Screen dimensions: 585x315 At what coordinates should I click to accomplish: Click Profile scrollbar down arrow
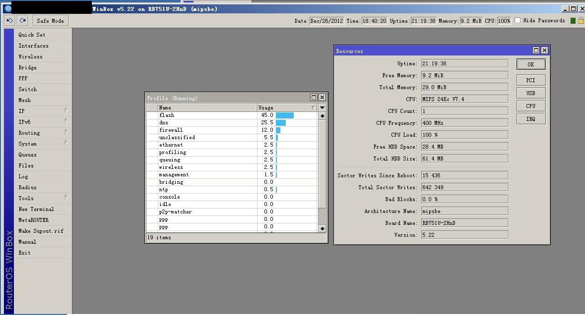pos(323,228)
